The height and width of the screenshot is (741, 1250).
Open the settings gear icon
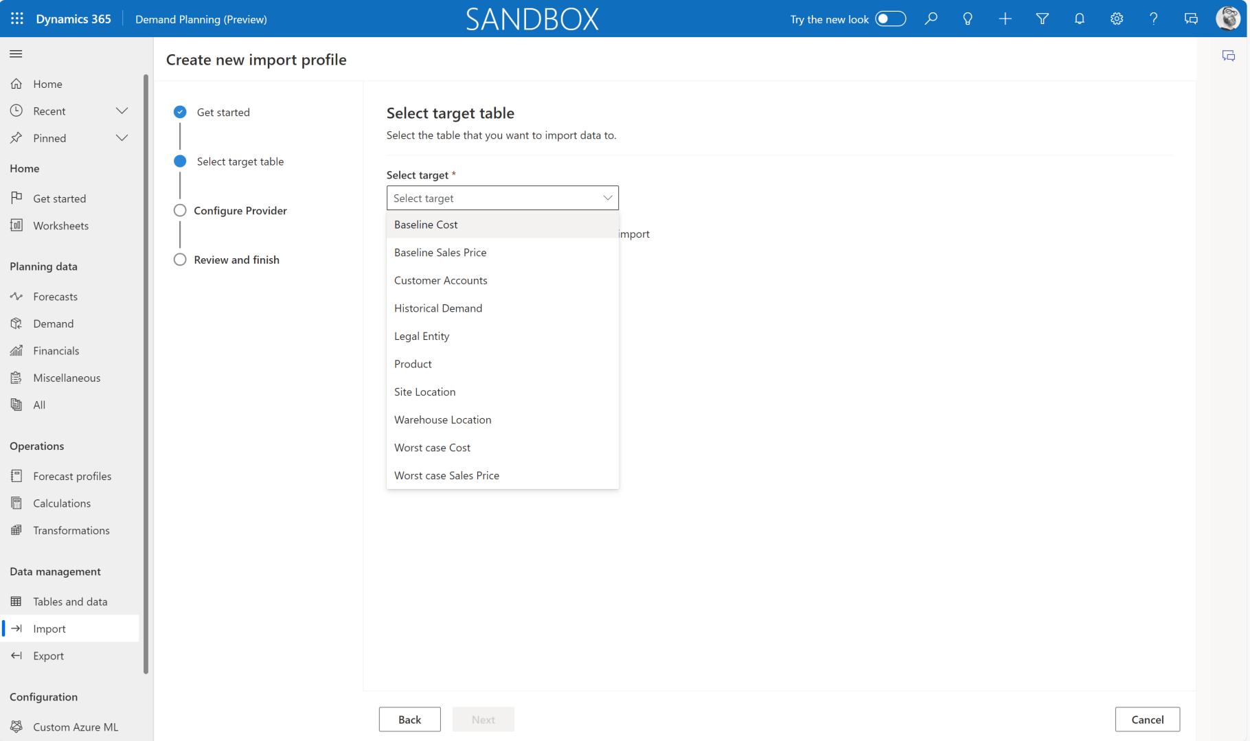[1116, 19]
